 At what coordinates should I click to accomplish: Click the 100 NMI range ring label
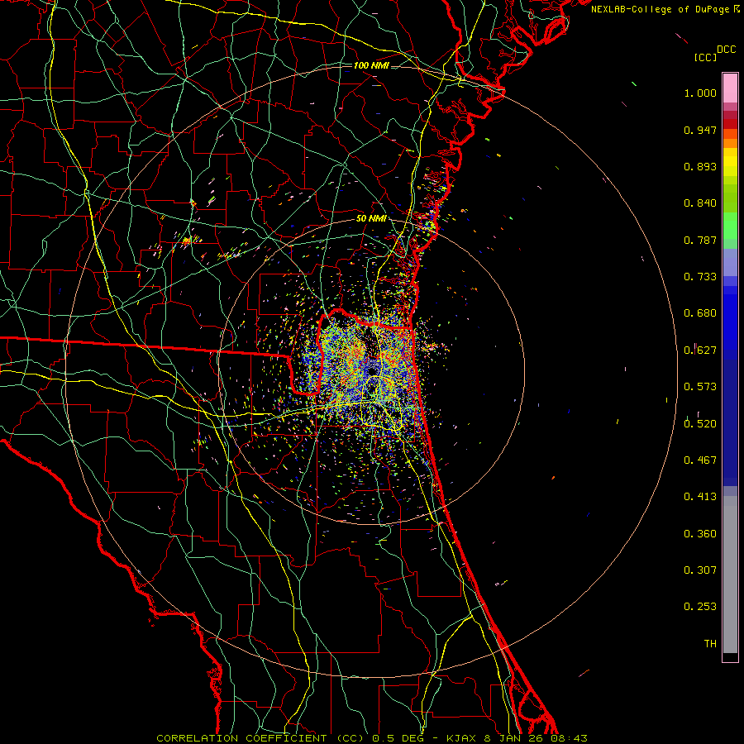pos(371,65)
